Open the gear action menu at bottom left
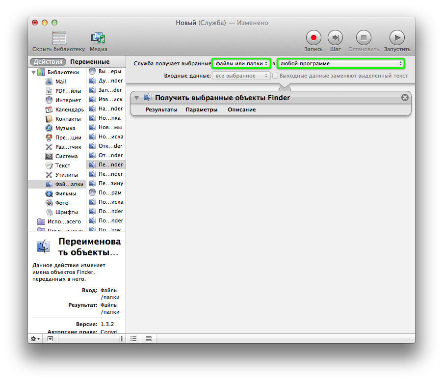 34,339
